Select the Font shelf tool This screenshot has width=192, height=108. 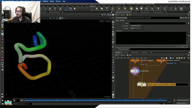pyautogui.click(x=55, y=9)
